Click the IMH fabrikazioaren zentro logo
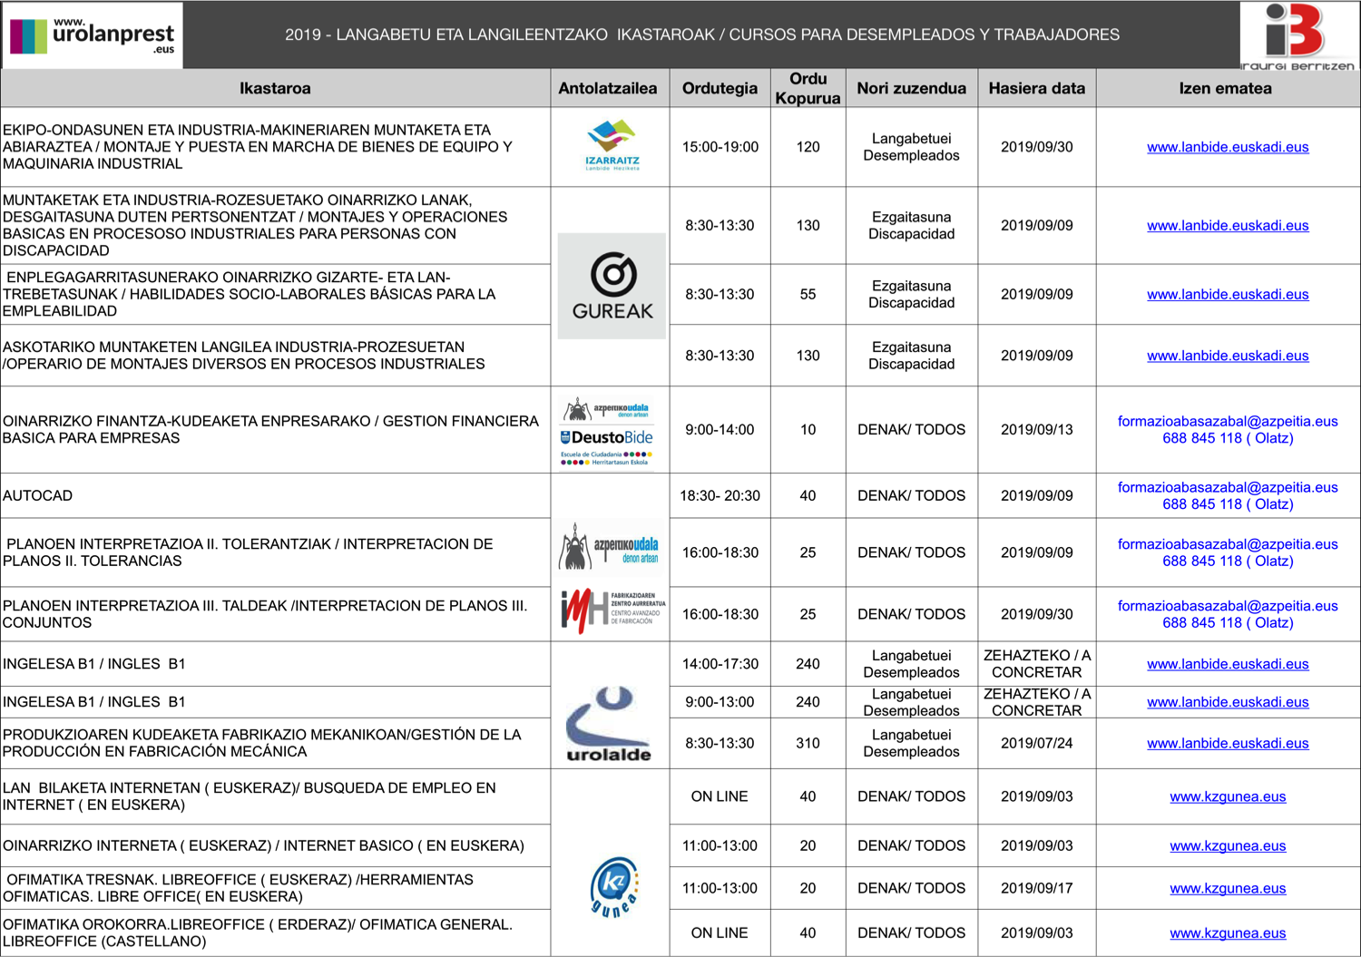This screenshot has width=1361, height=957. (612, 611)
